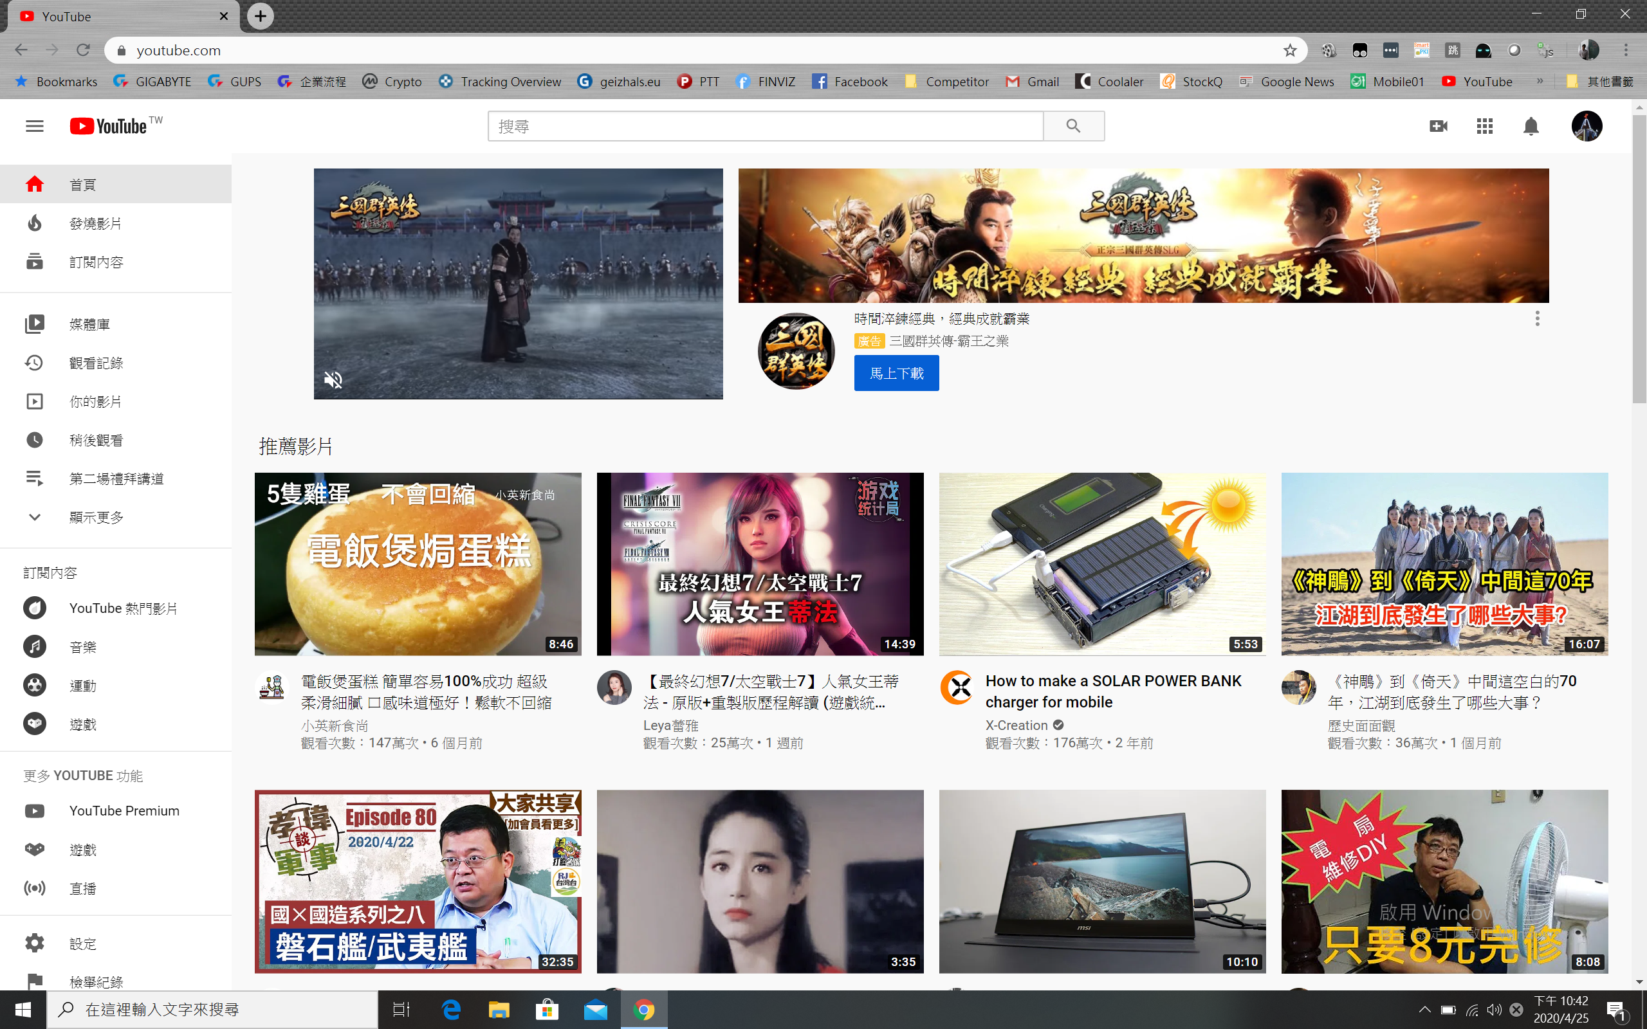1647x1029 pixels.
Task: Open the SOLAR POWER BANK video thumbnail
Action: [x=1102, y=563]
